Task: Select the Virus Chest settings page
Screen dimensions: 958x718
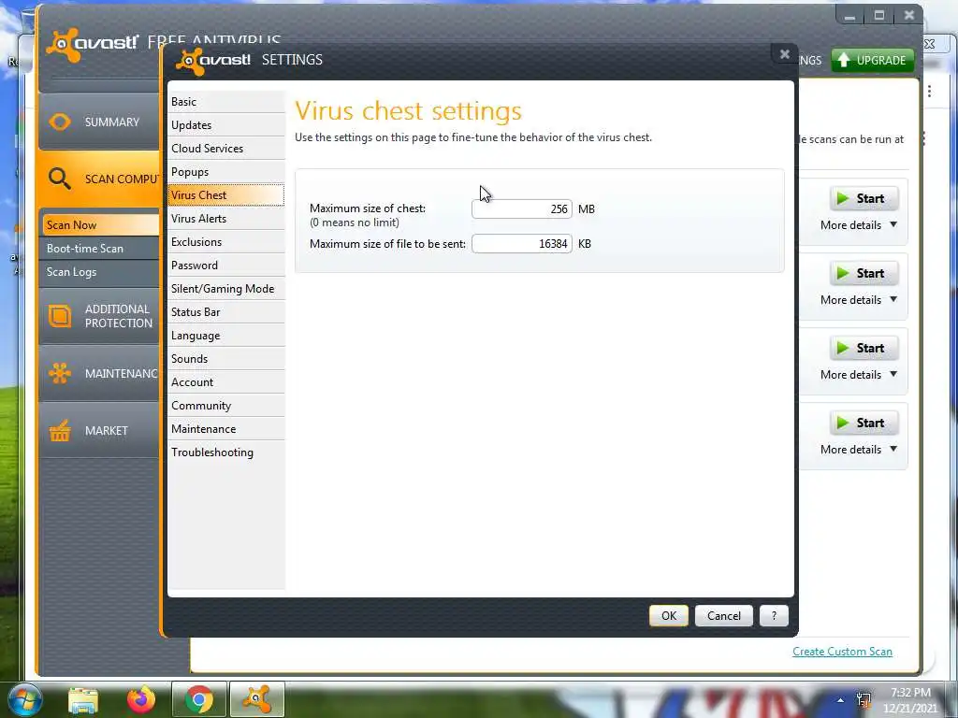Action: (226, 194)
